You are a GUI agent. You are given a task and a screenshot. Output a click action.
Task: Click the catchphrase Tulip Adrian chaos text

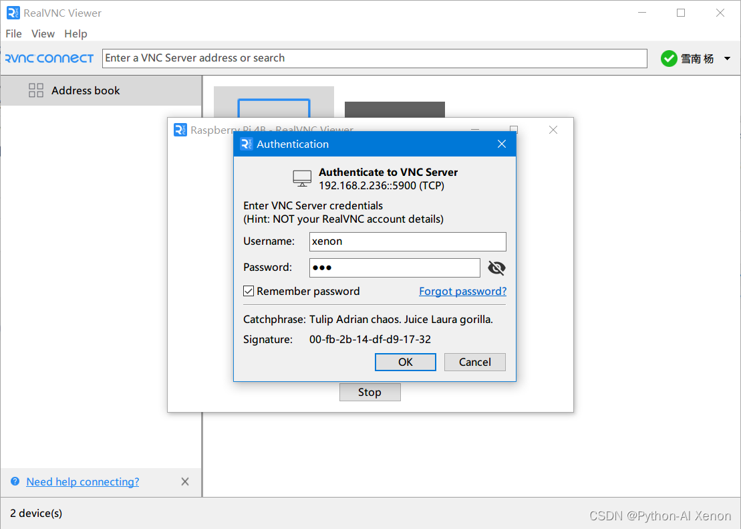401,320
